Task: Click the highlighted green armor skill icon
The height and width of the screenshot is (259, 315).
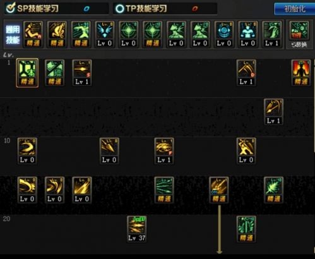Action: [x=27, y=73]
